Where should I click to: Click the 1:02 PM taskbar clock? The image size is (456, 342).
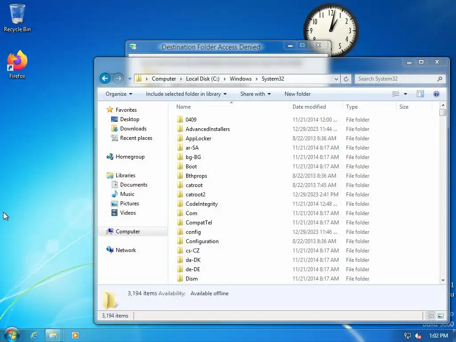[x=439, y=336]
